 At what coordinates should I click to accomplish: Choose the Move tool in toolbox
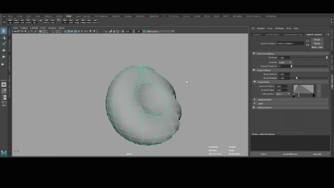(4, 50)
